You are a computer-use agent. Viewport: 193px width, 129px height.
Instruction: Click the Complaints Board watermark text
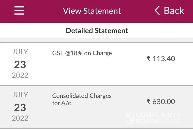pyautogui.click(x=158, y=118)
